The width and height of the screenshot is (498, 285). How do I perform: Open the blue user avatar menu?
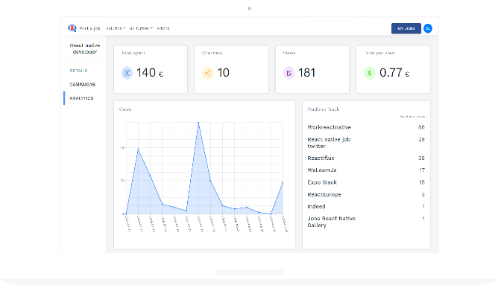428,28
